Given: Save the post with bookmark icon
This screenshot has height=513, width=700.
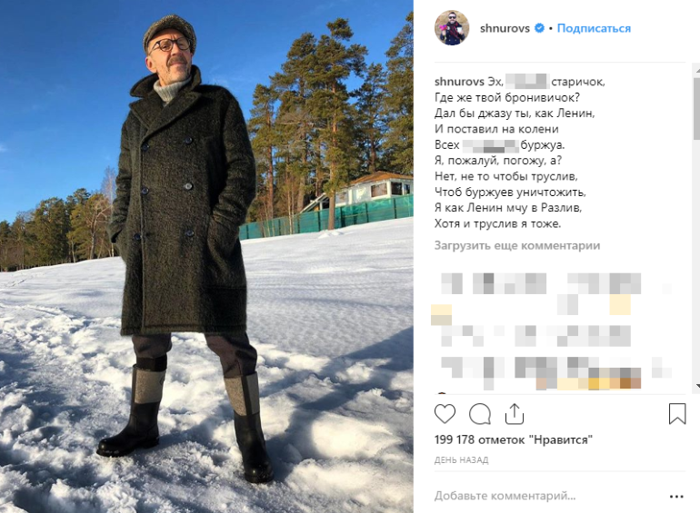Looking at the screenshot, I should pos(677,414).
